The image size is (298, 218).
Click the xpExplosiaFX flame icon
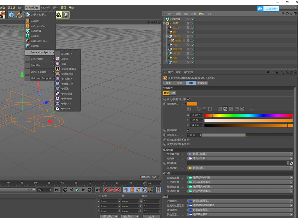coord(58,69)
